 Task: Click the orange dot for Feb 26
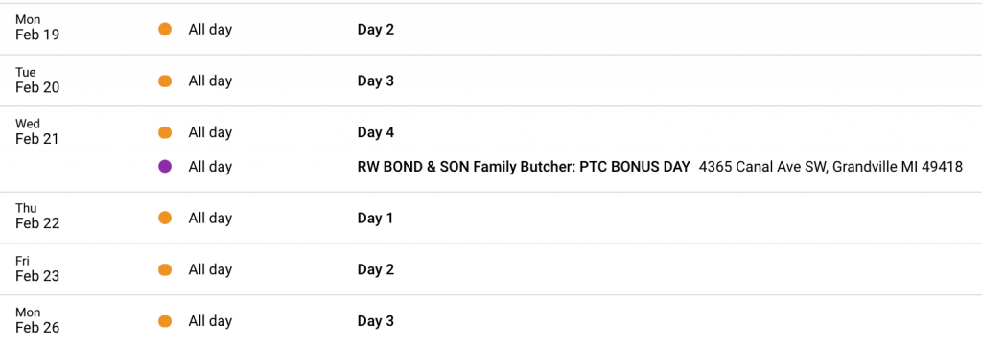click(x=165, y=321)
